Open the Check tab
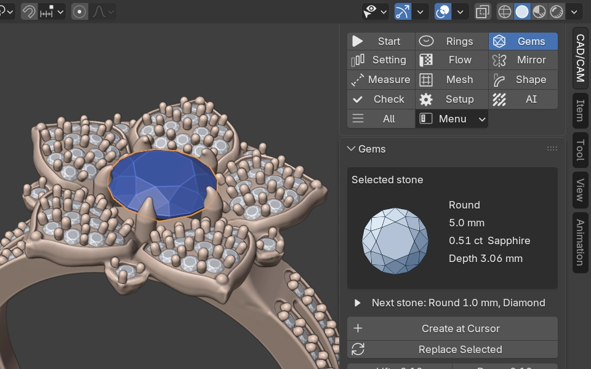The image size is (591, 369). (x=380, y=99)
